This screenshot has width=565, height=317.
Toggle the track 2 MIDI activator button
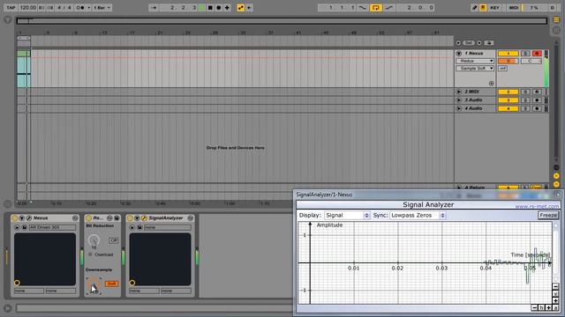pos(508,92)
